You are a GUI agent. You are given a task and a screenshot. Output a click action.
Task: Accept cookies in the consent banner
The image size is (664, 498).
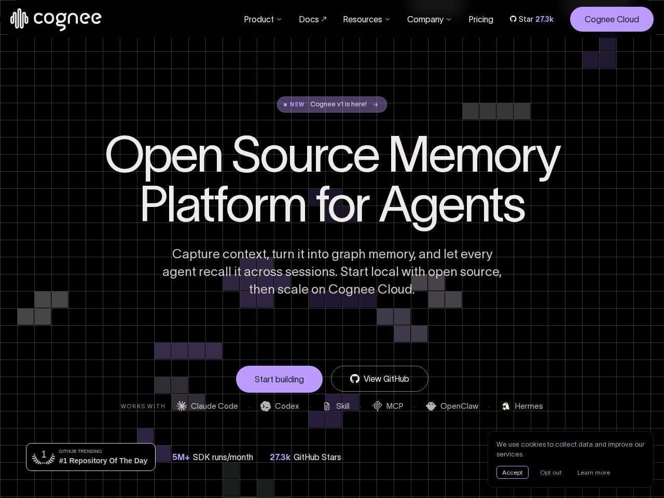[x=513, y=473]
